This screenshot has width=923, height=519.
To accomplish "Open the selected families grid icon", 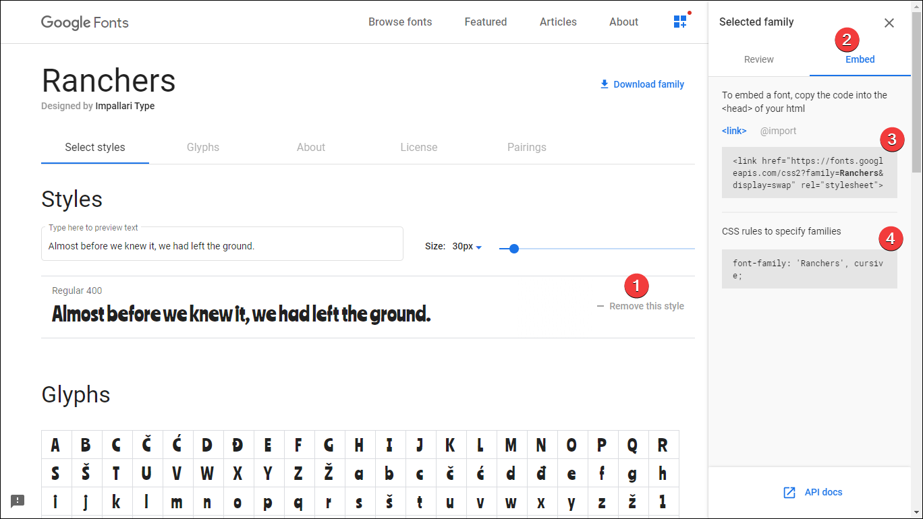I will (680, 22).
